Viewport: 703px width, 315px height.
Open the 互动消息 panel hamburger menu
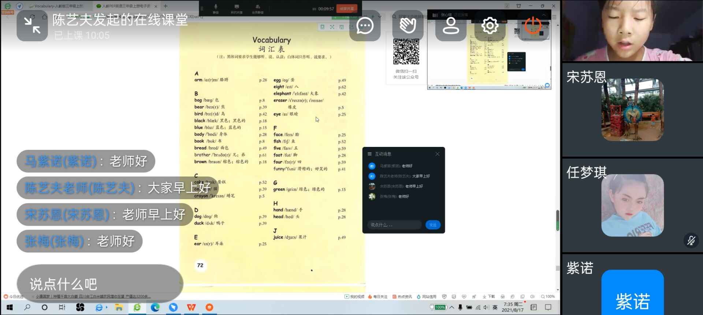[x=369, y=154]
